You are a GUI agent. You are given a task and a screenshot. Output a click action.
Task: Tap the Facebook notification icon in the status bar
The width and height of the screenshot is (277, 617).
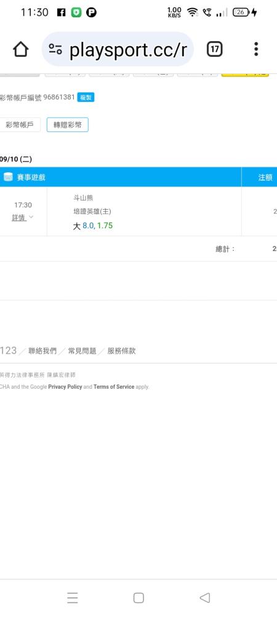click(61, 12)
